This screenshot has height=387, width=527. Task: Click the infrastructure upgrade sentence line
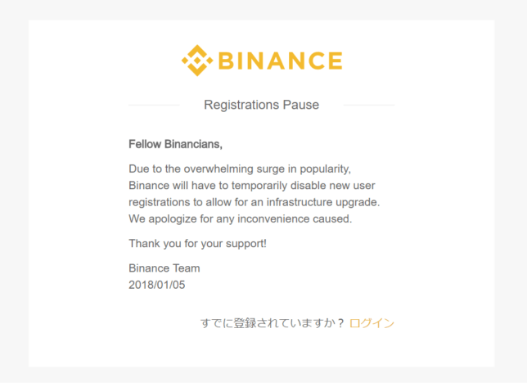point(254,202)
